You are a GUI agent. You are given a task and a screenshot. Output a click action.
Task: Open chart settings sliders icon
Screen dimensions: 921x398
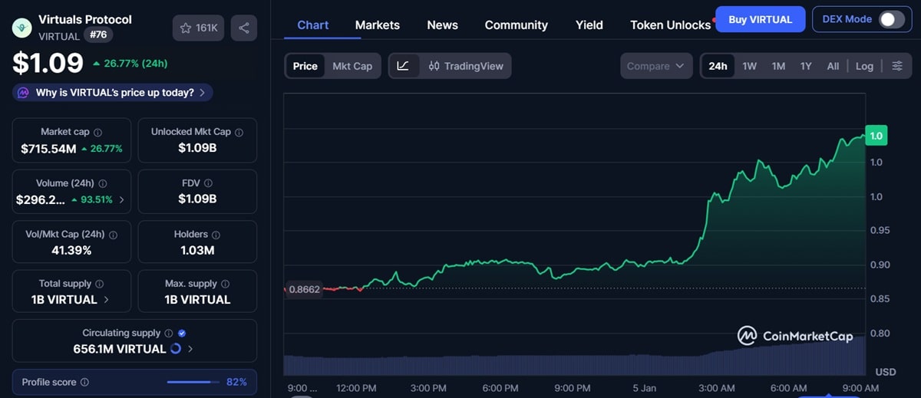(897, 66)
